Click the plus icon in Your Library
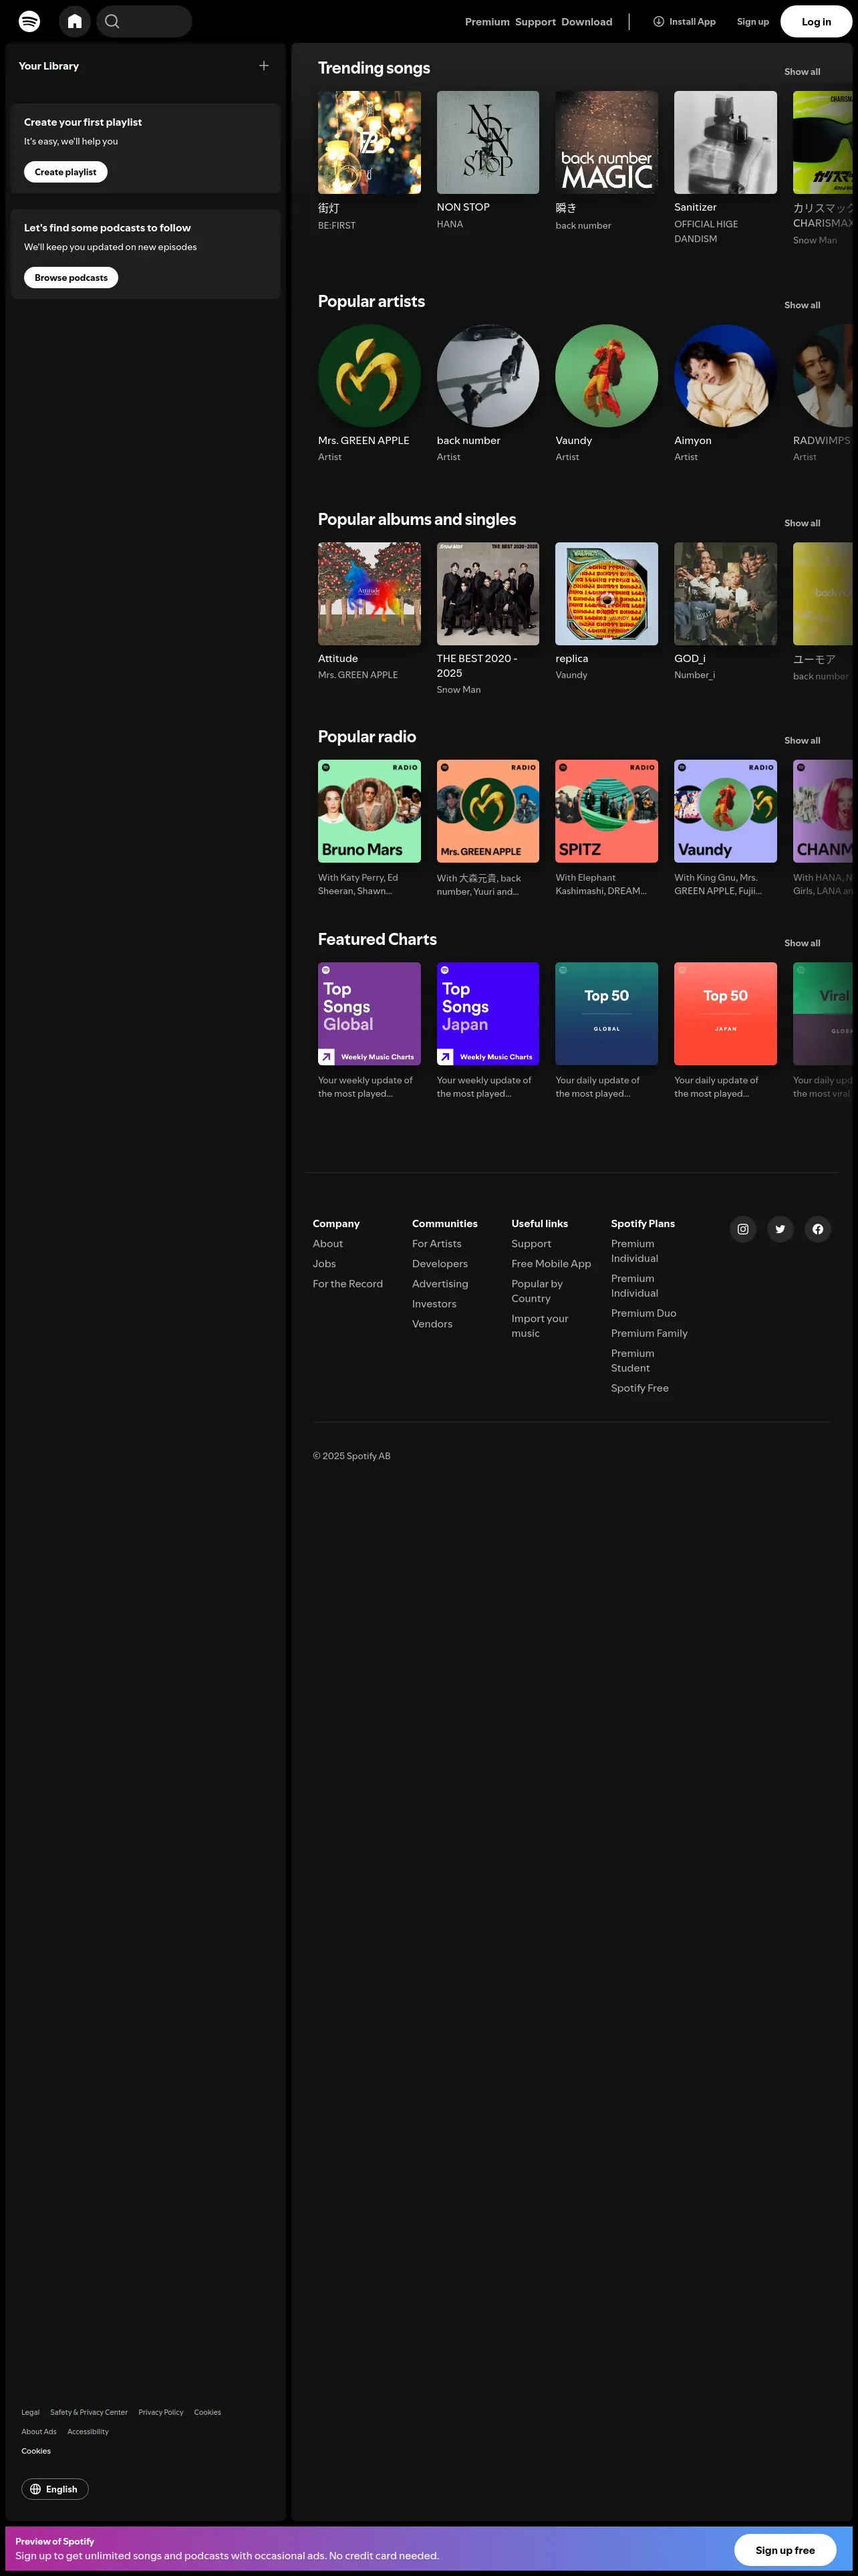 tap(264, 66)
